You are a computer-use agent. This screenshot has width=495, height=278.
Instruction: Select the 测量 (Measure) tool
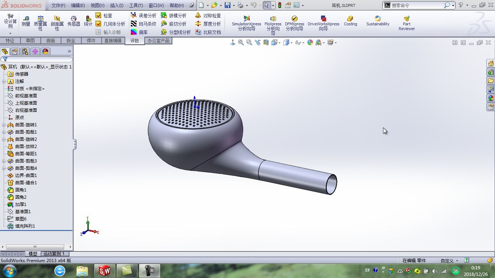click(26, 21)
